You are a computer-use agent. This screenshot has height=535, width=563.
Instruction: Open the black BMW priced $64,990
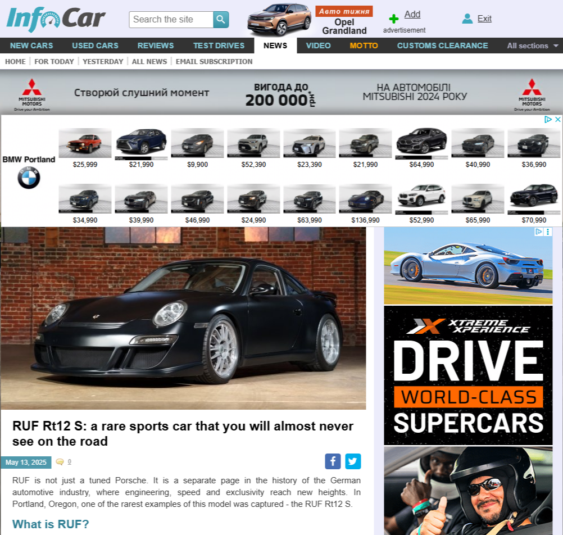[421, 143]
